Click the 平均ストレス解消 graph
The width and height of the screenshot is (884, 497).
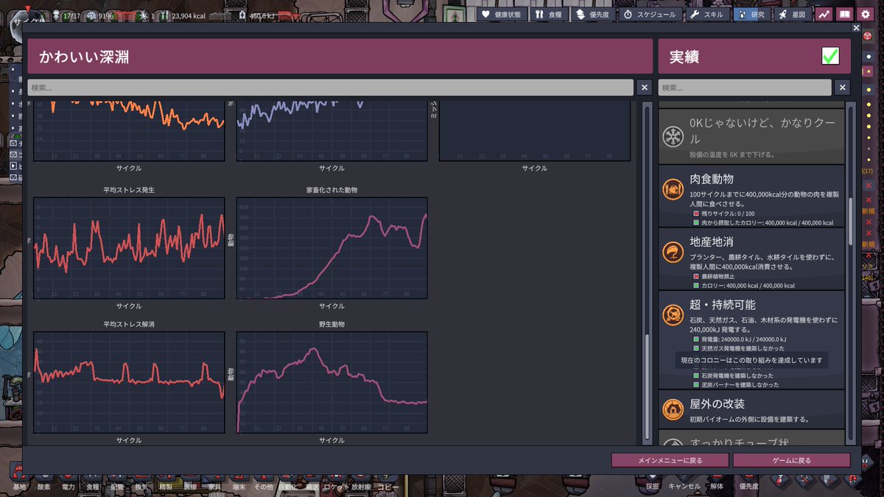[x=129, y=381]
